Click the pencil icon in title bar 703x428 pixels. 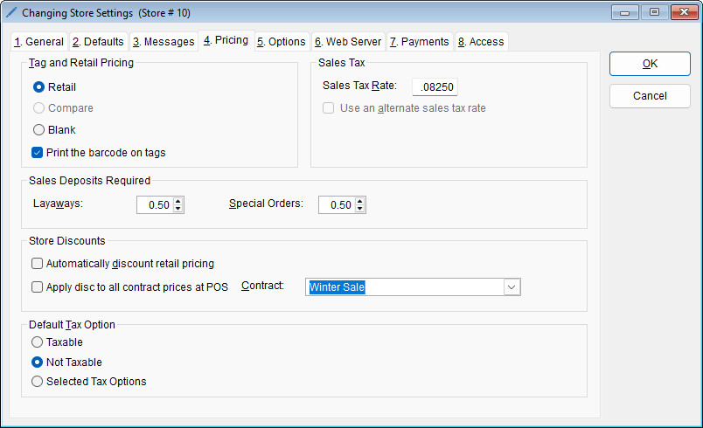pos(11,13)
